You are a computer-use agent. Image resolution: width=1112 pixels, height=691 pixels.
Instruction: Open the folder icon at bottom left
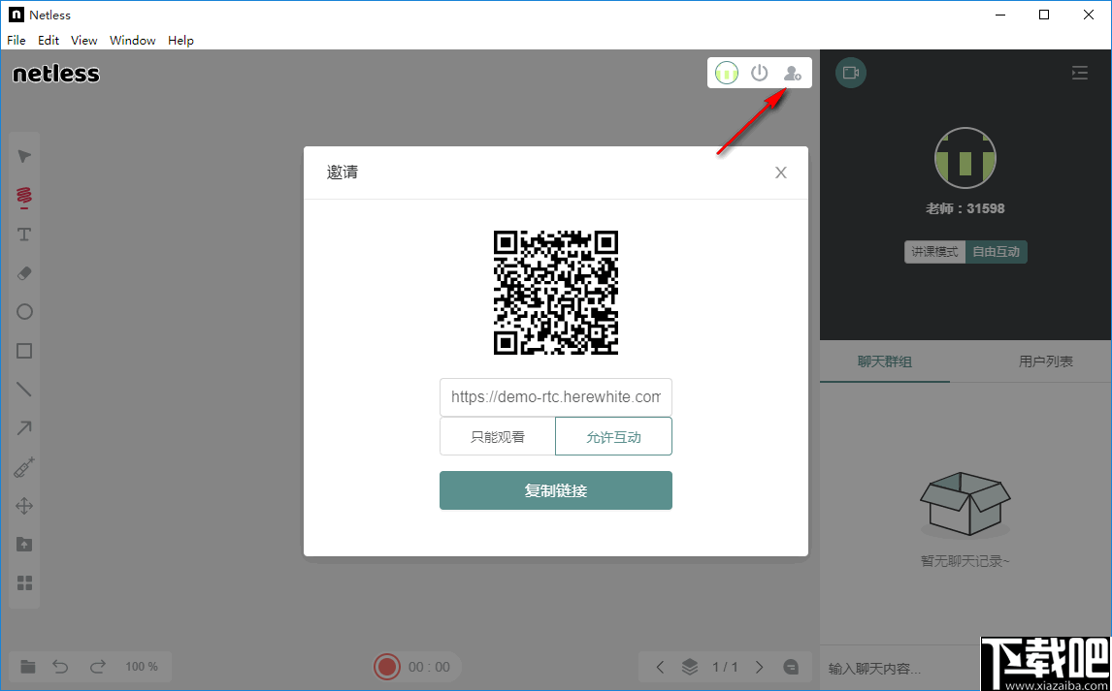[x=28, y=666]
